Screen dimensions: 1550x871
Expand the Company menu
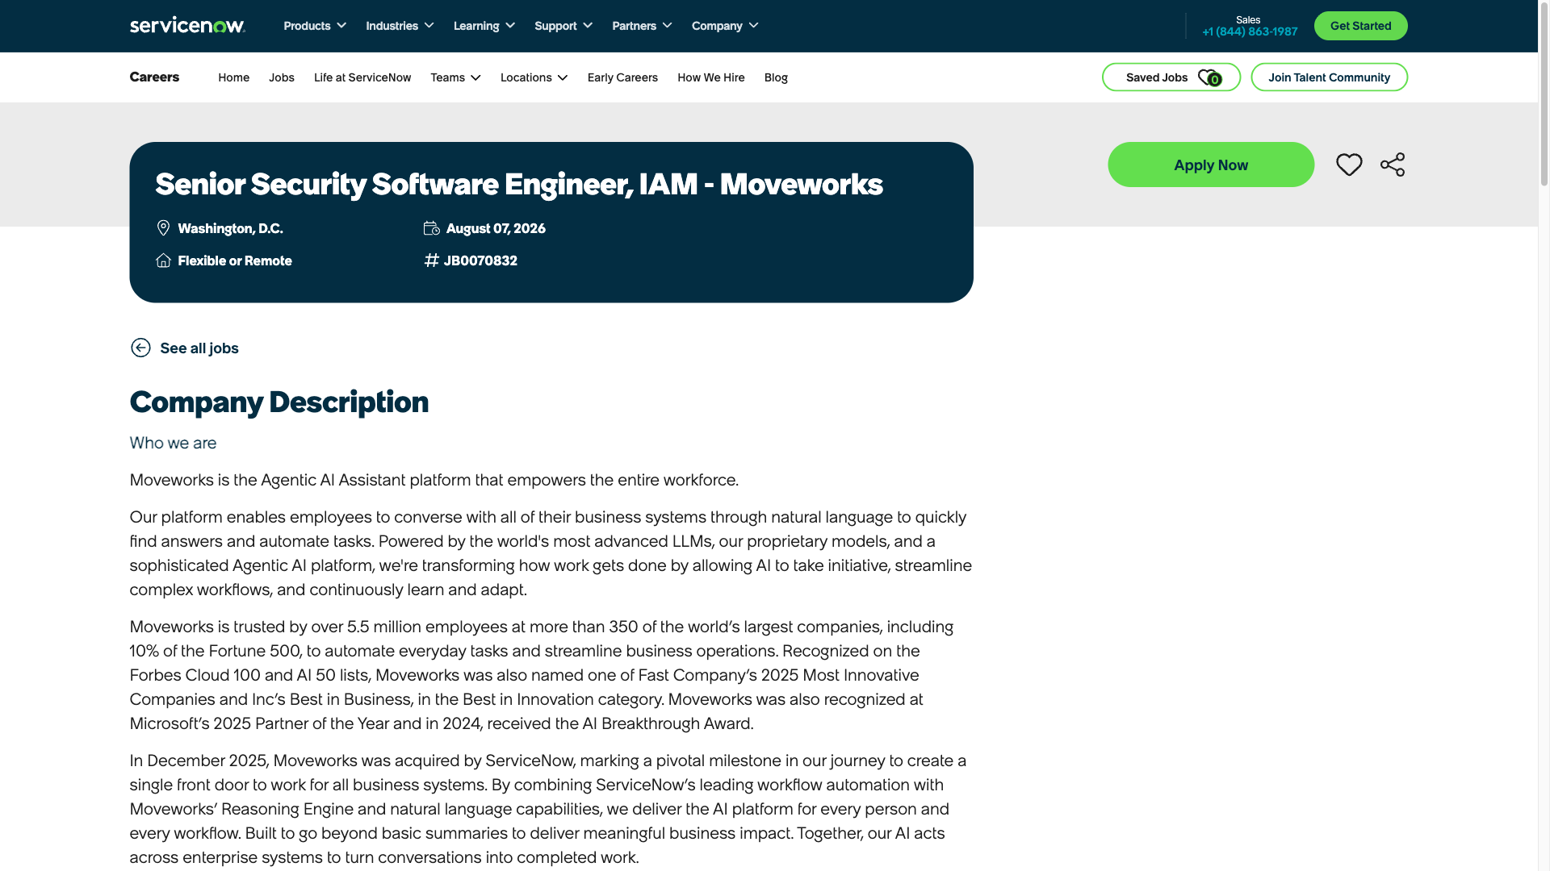(725, 26)
